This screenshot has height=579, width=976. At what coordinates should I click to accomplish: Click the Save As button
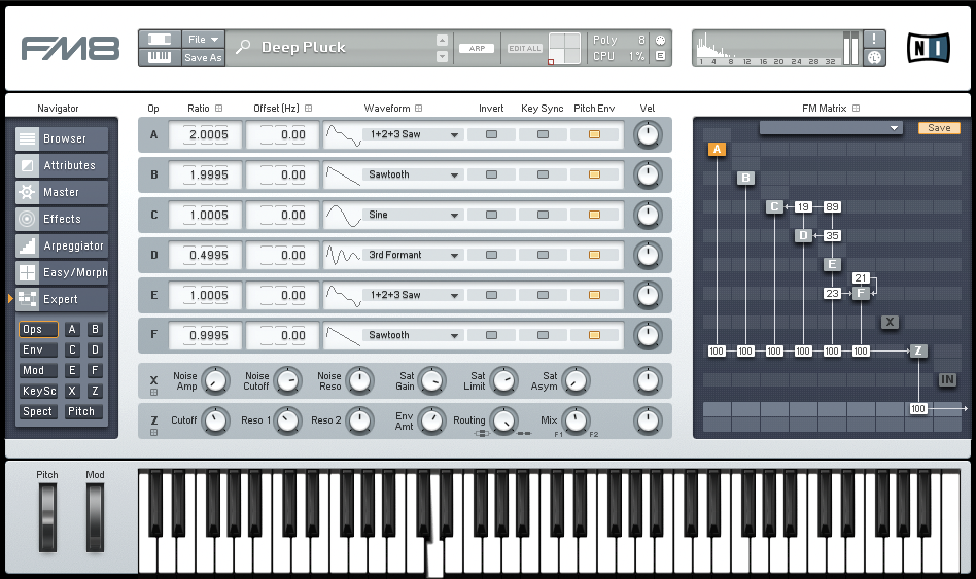[x=203, y=58]
